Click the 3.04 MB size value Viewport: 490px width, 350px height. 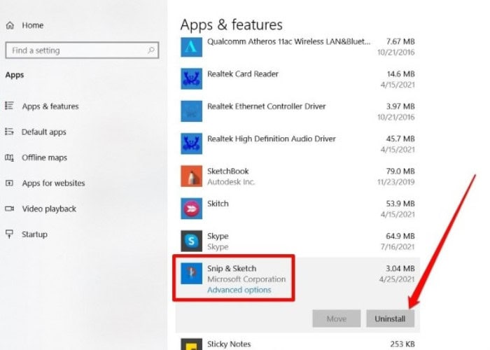point(400,268)
